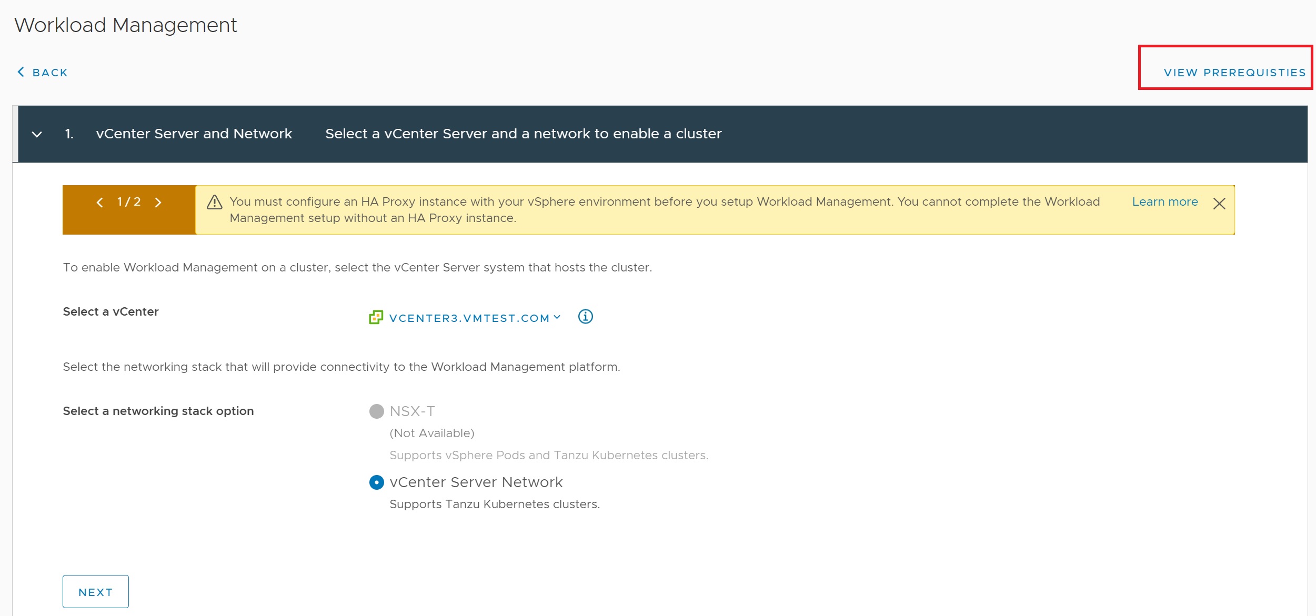1316x616 pixels.
Task: Click VIEW PREREQUISITES link
Action: 1234,73
